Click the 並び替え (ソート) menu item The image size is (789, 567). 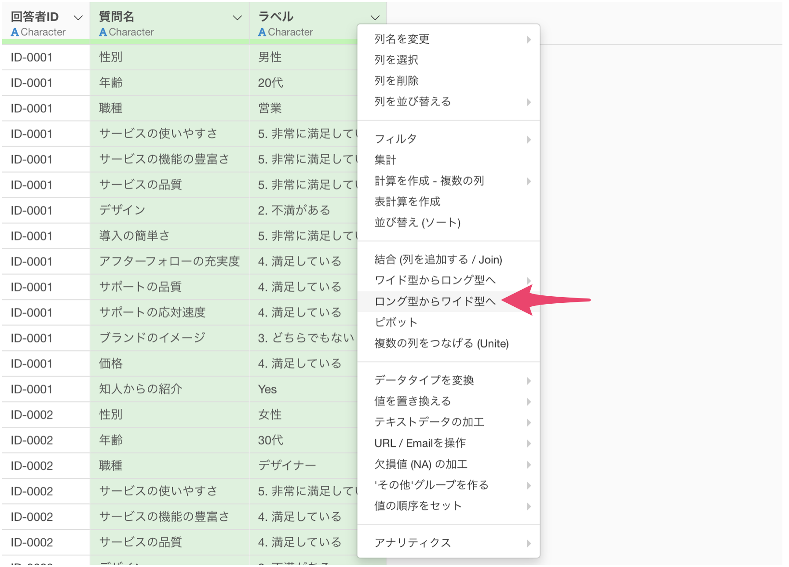[417, 222]
